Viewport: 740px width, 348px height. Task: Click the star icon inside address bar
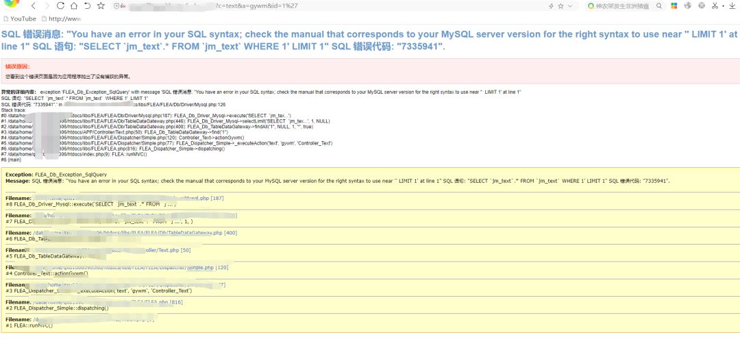560,6
